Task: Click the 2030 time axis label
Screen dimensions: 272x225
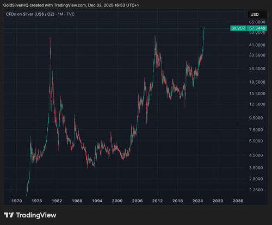Action: [x=218, y=201]
